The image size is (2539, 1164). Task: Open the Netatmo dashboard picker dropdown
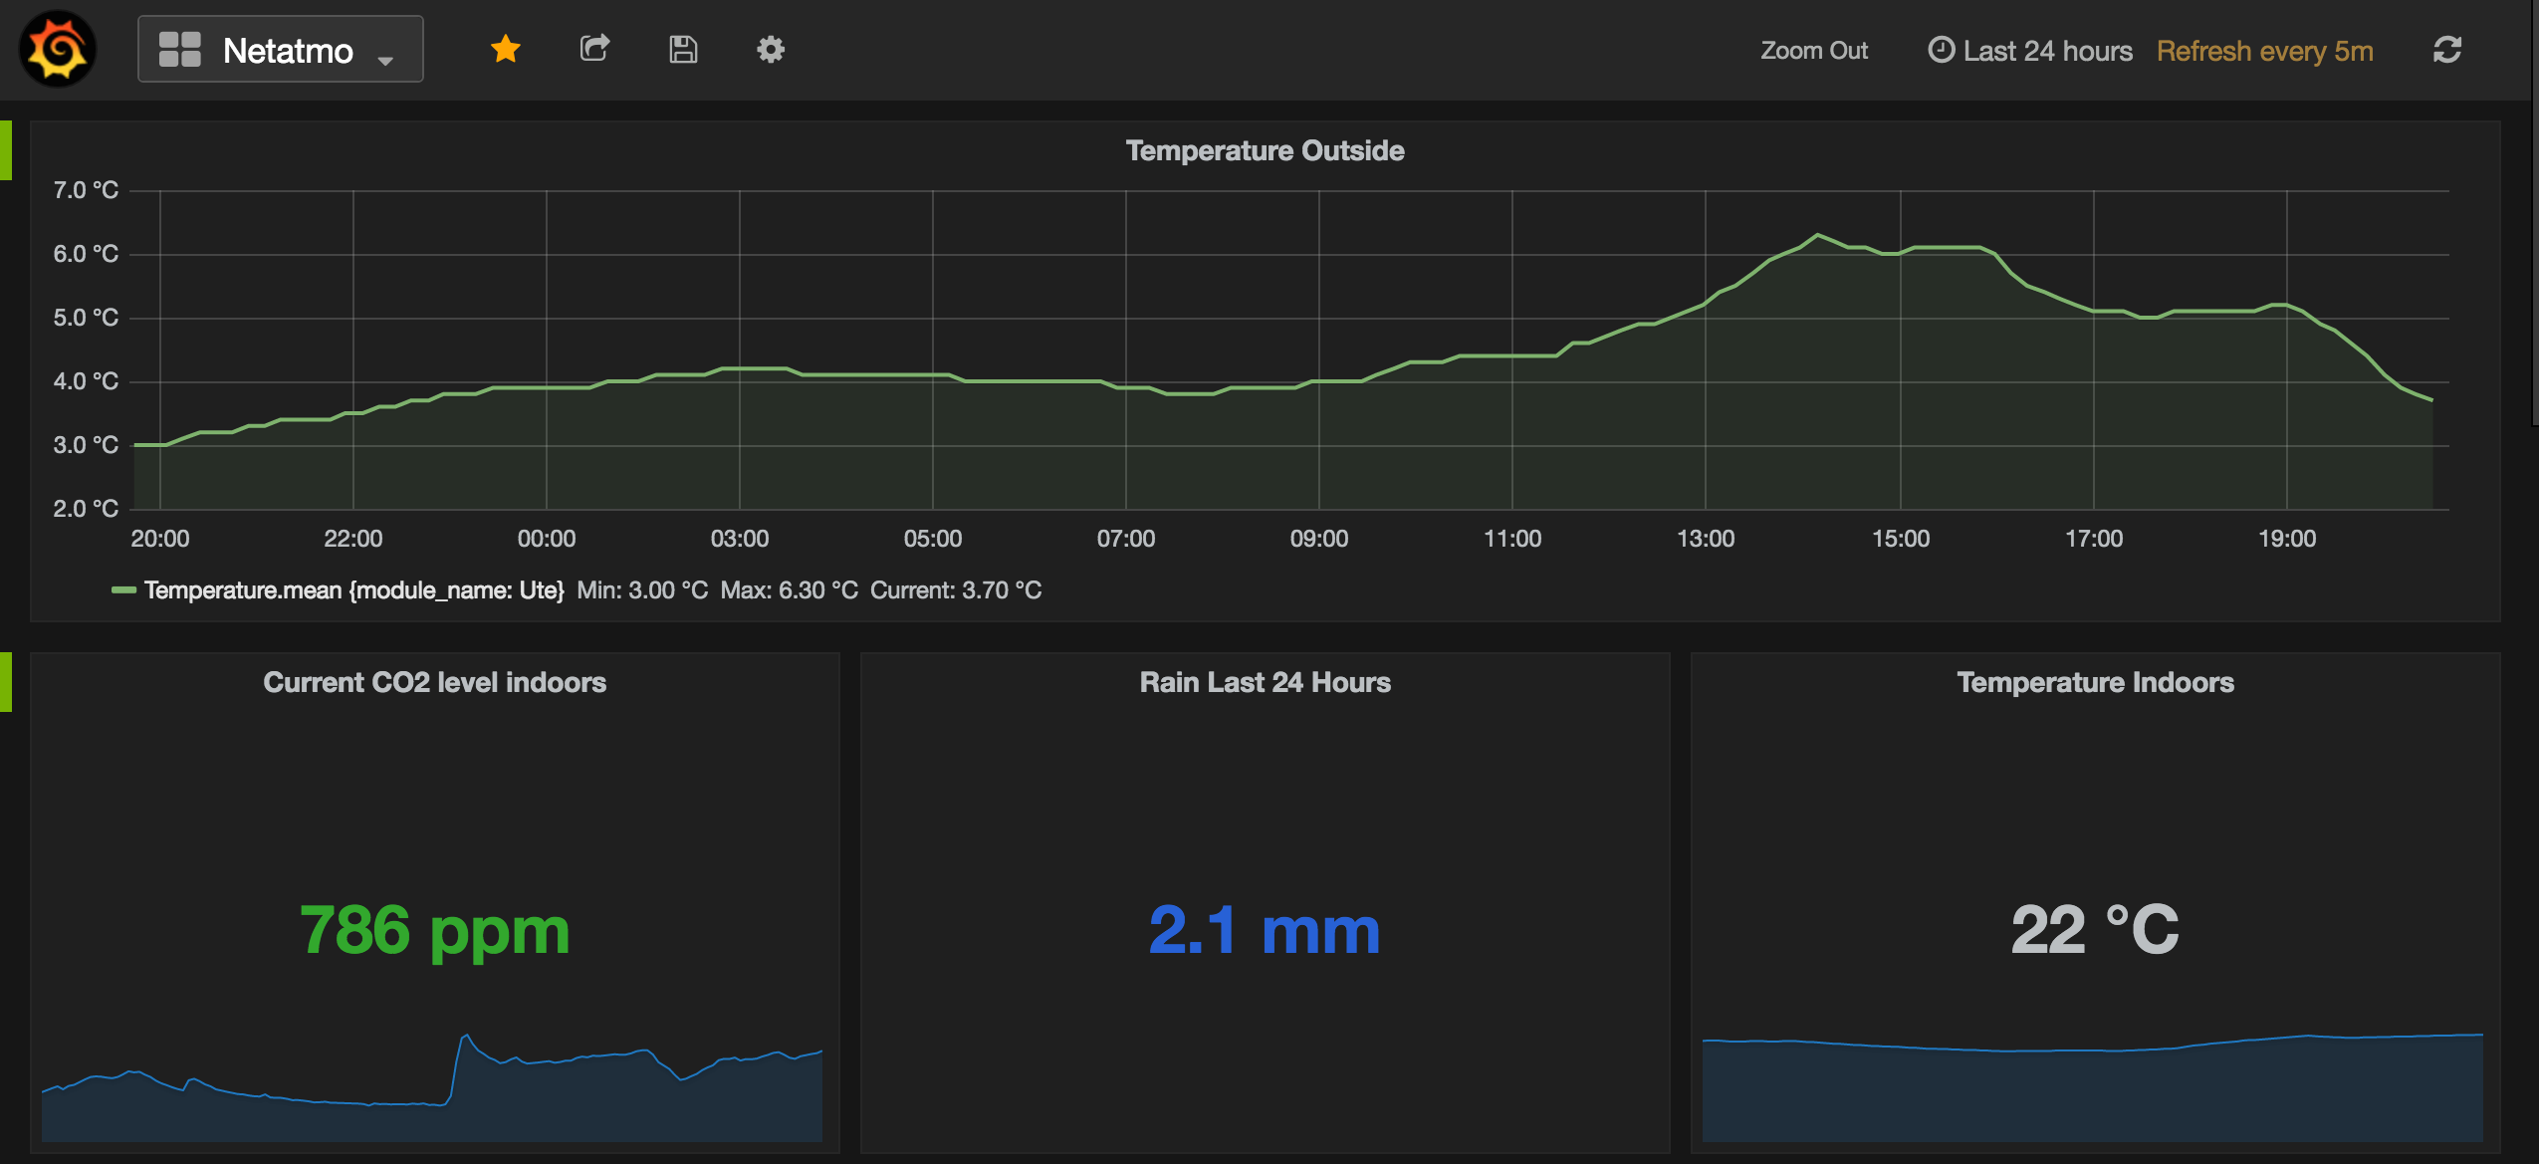tap(281, 49)
